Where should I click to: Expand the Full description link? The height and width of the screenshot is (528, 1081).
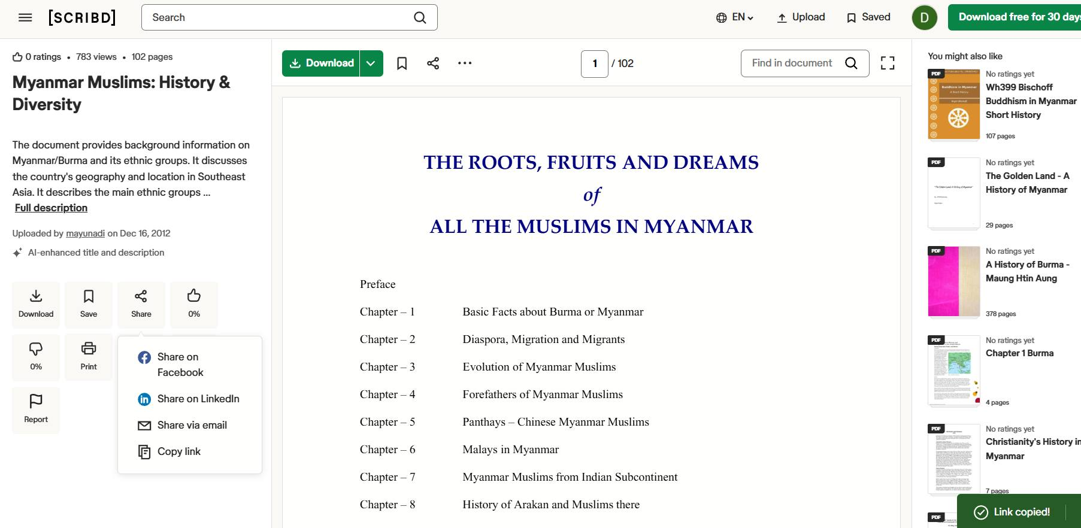(51, 208)
